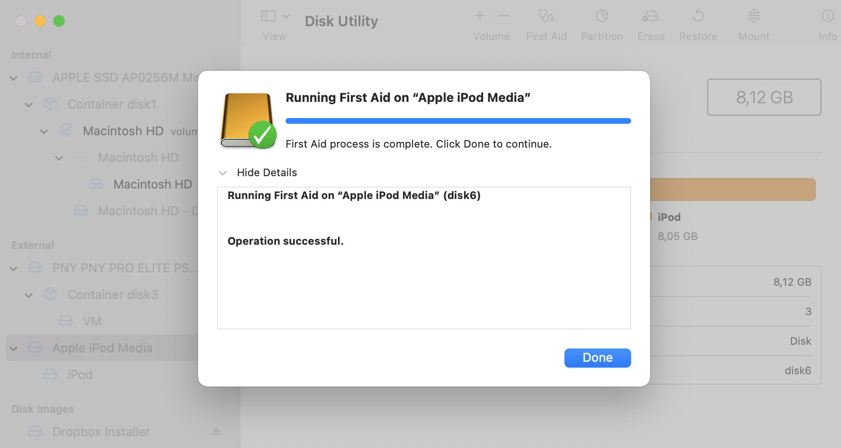This screenshot has width=841, height=448.
Task: Click the Macintosh HD layers icon
Action: (66, 130)
